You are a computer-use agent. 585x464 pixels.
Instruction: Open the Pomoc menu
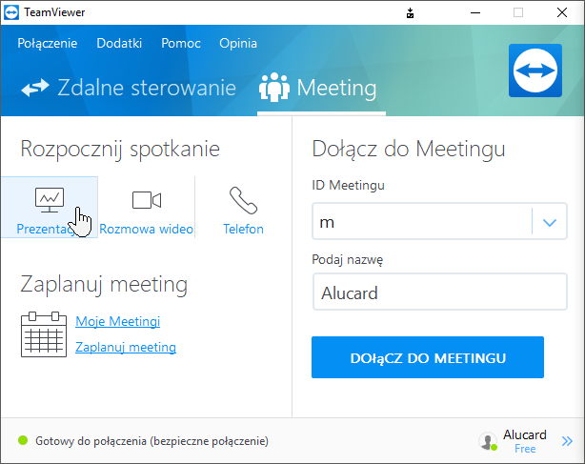coord(180,43)
